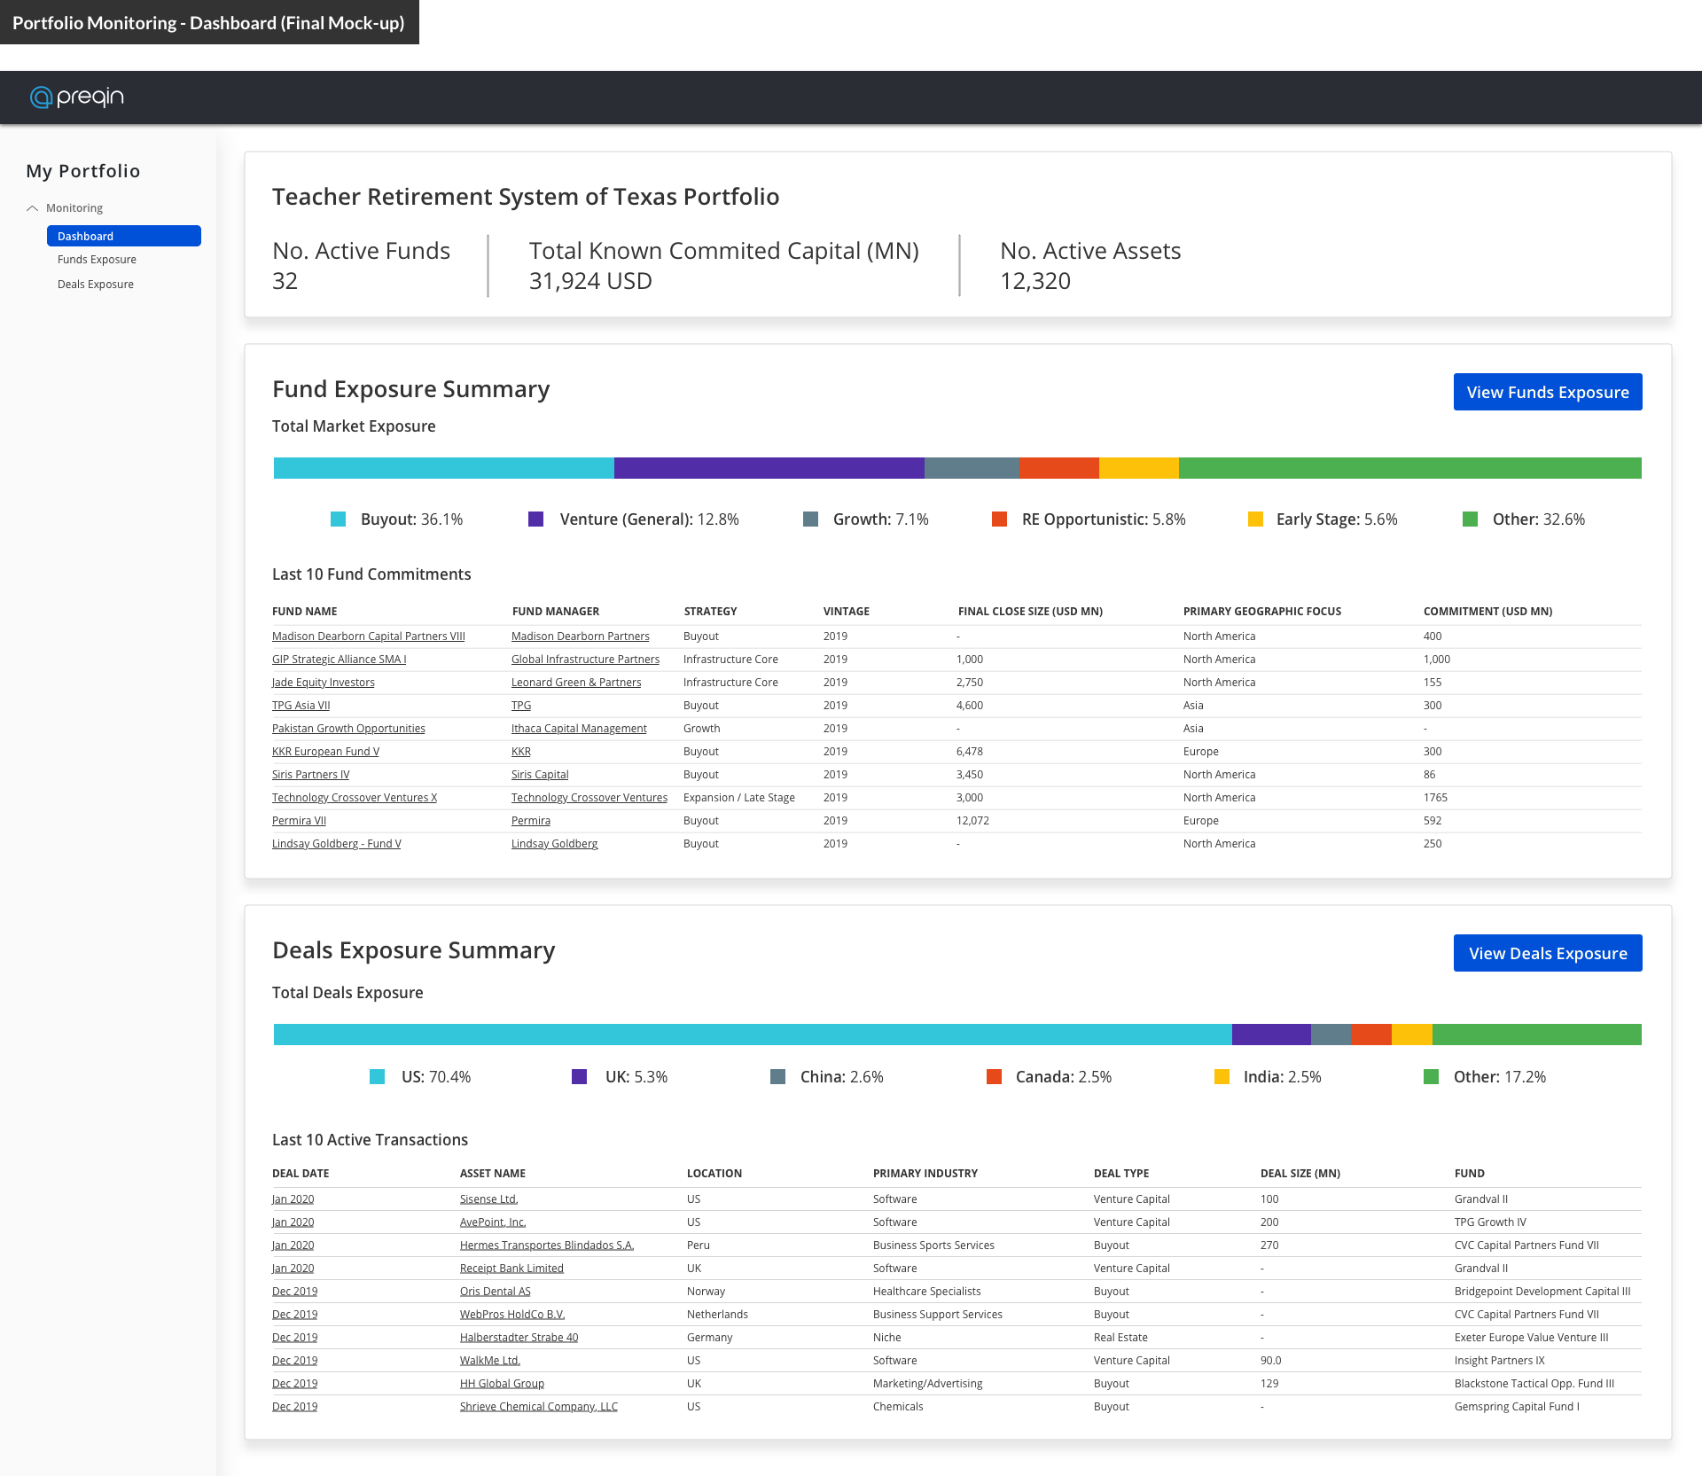This screenshot has height=1476, width=1702.
Task: Open Hermes Transportes Blindados S.A. link
Action: coord(547,1246)
